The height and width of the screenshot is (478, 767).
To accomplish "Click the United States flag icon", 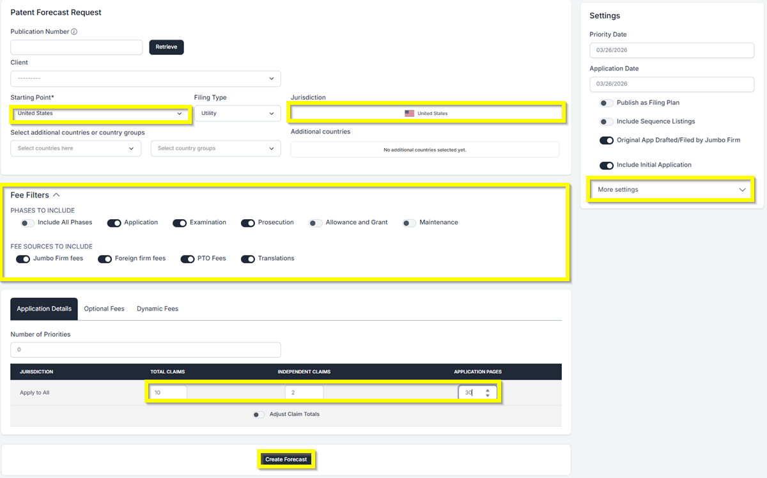I will click(409, 114).
